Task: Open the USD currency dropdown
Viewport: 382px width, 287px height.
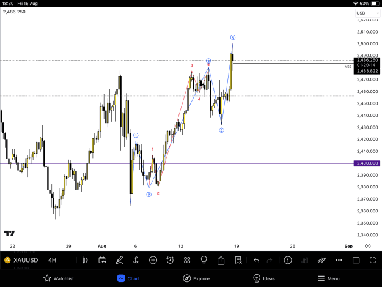Action: [x=367, y=13]
